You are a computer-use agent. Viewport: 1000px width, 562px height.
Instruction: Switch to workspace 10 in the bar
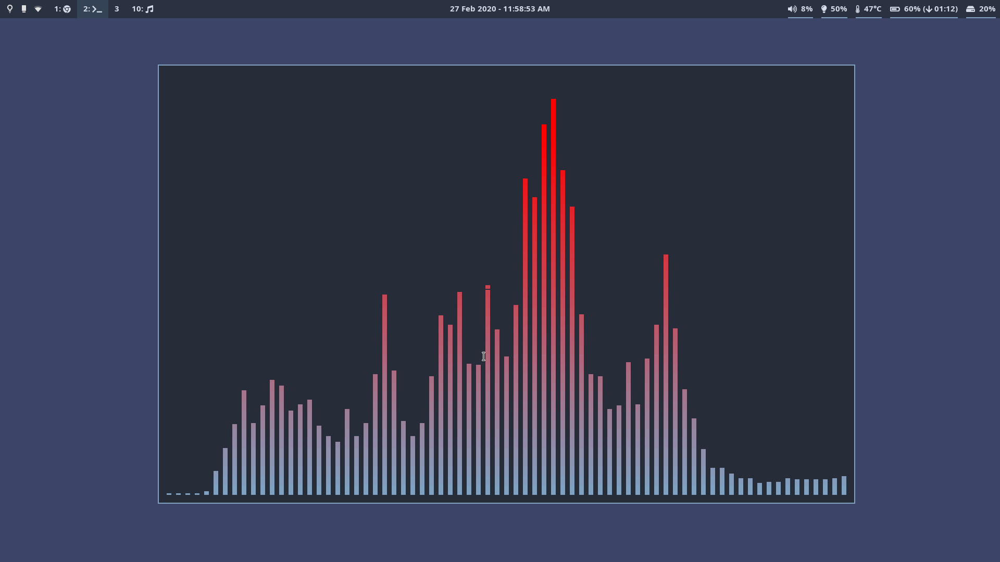(142, 9)
